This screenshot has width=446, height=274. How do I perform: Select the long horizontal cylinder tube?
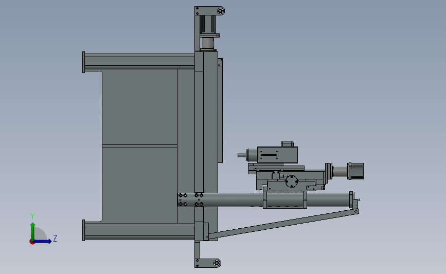pyautogui.click(x=264, y=199)
